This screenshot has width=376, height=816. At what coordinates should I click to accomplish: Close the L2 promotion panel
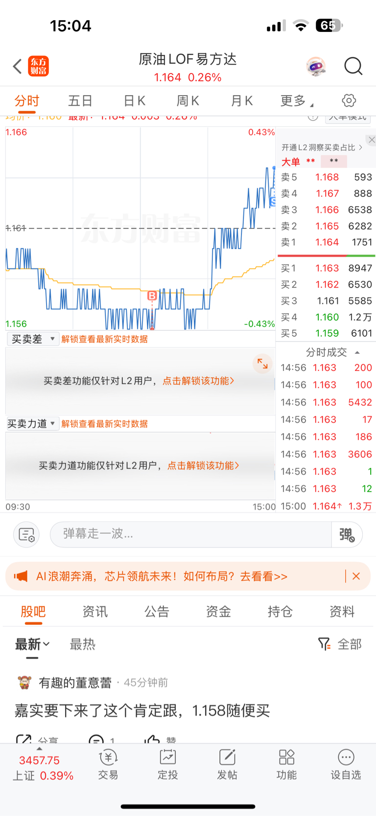372,140
